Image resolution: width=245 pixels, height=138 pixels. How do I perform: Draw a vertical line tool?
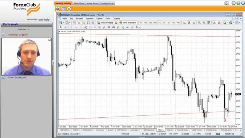pos(72,27)
